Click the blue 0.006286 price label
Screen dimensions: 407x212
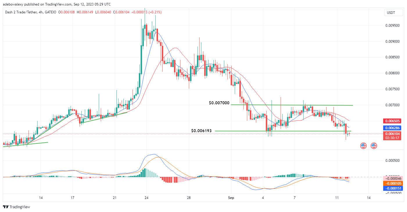(x=392, y=128)
